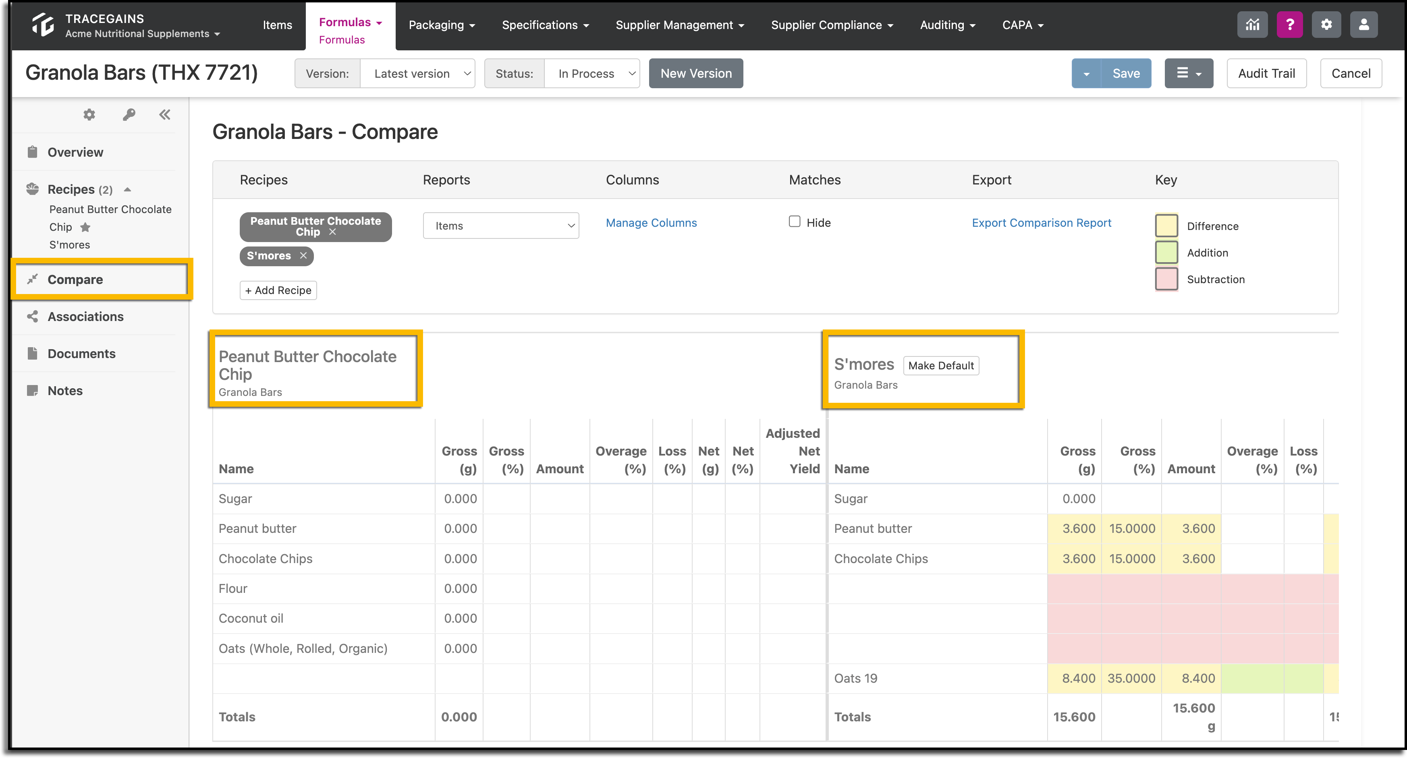Screen dimensions: 1407x758
Task: Open the Packaging menu
Action: pos(442,25)
